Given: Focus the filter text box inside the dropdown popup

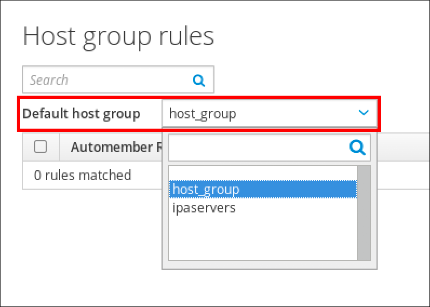Looking at the screenshot, I should (x=257, y=148).
